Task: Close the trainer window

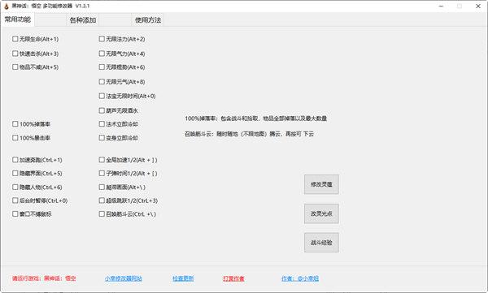Action: point(478,6)
